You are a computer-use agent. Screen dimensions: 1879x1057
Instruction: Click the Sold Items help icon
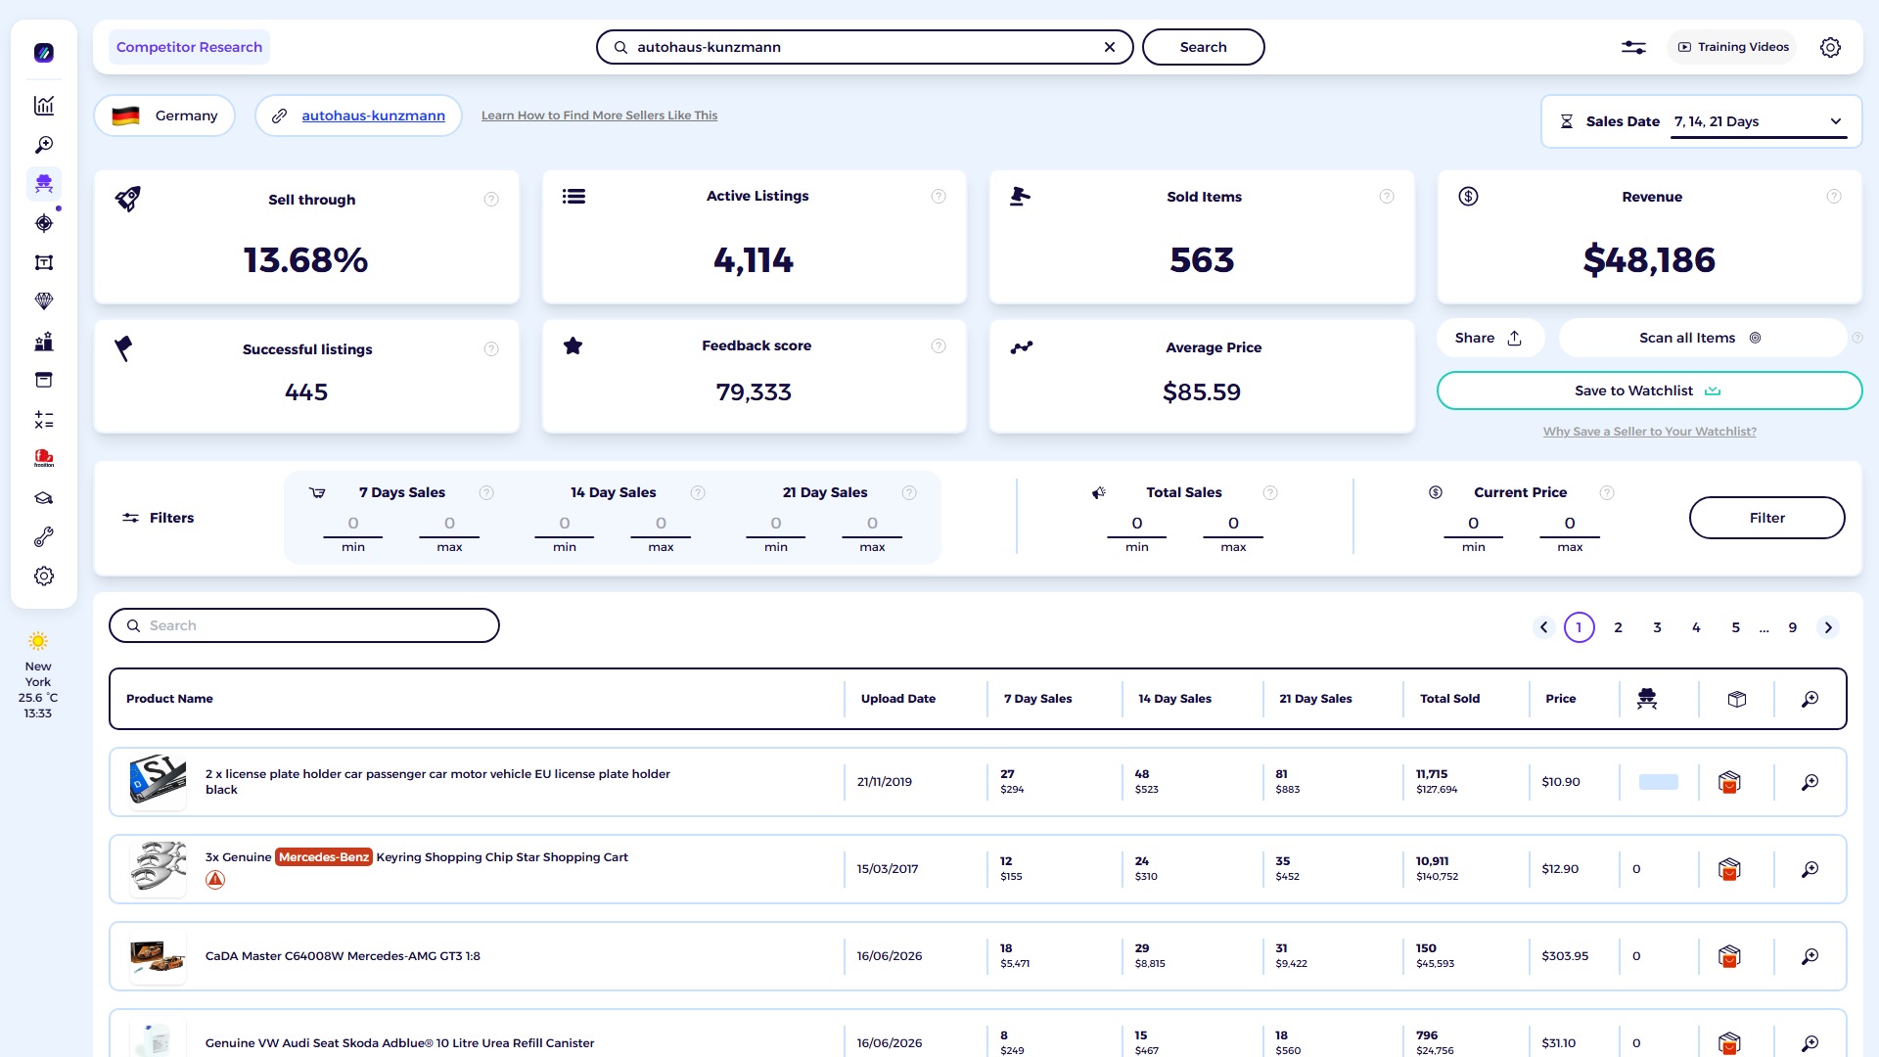(x=1387, y=197)
